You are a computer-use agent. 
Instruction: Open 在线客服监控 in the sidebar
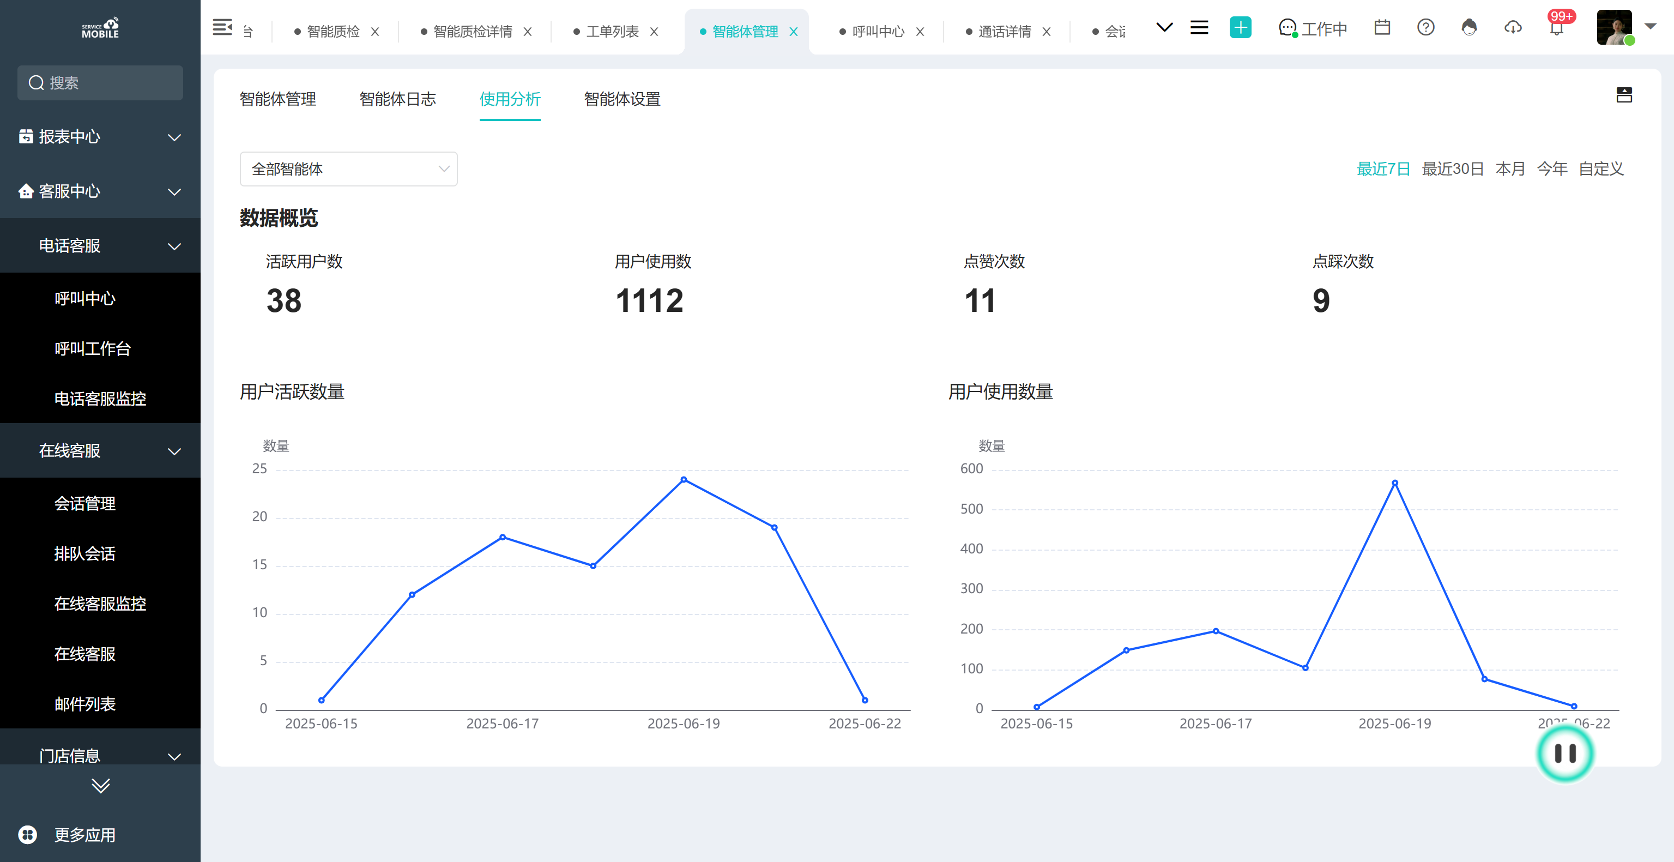tap(100, 603)
